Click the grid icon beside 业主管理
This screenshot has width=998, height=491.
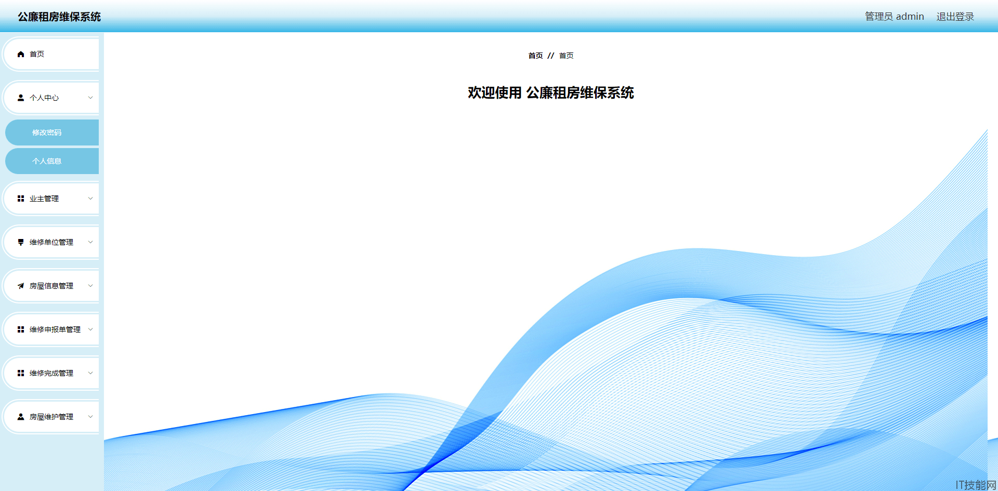click(x=21, y=198)
